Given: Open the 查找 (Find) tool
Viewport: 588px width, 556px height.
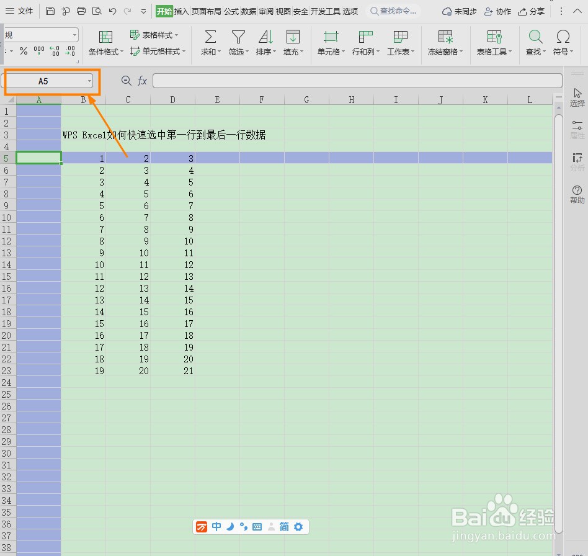Looking at the screenshot, I should [534, 42].
